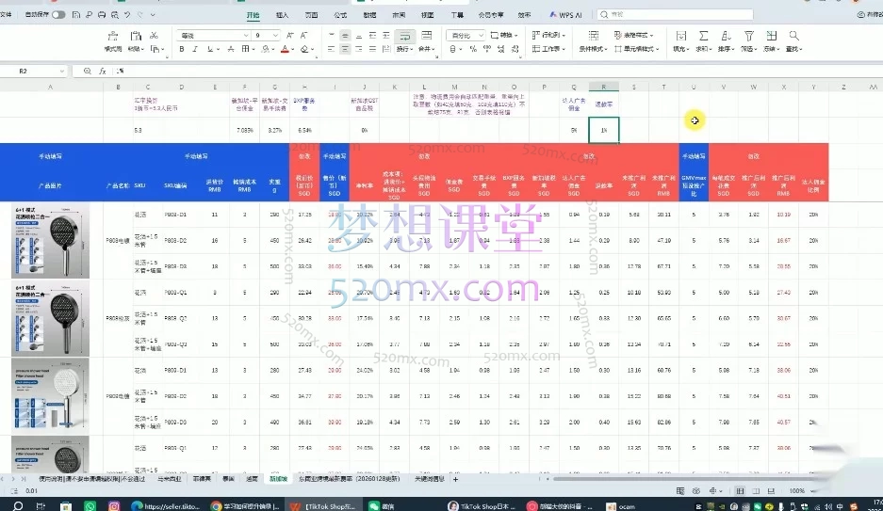Open the Formulas ribbon tab
This screenshot has height=511, width=883.
point(340,15)
